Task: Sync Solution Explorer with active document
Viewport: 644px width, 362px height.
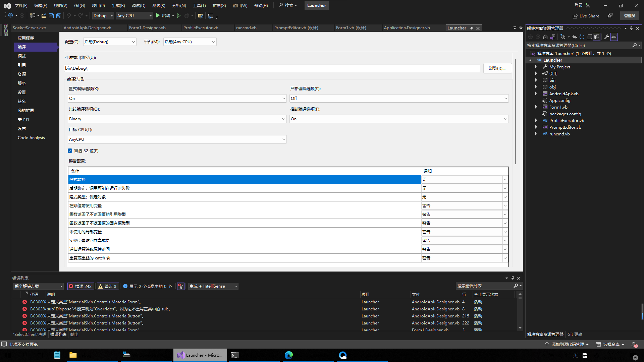Action: (574, 37)
